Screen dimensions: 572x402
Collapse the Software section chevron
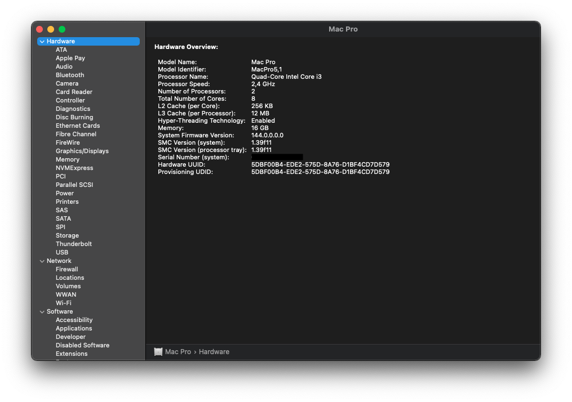point(42,312)
